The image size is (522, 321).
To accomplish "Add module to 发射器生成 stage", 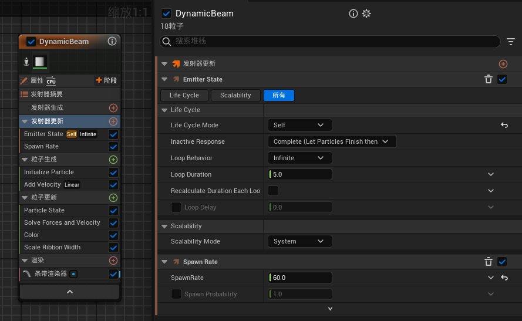I will (113, 108).
